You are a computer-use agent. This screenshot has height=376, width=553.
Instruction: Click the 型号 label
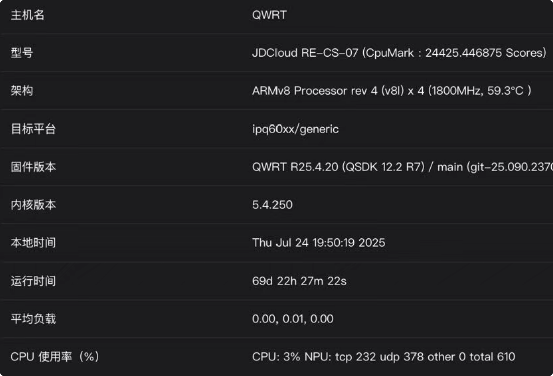point(22,53)
